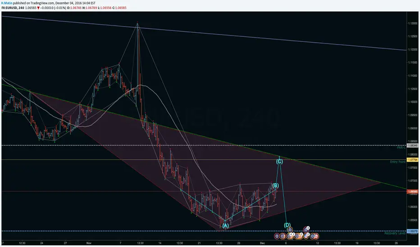Viewport: 420px width, 247px height.
Task: Click the 27 date label on time axis
Action: pos(65,243)
